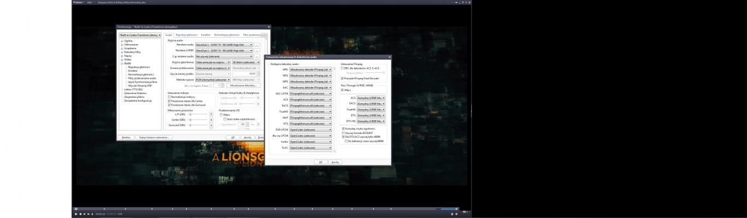Open the Blu-ray LPCM decoder dropdown
This screenshot has width=747, height=218.
311,135
